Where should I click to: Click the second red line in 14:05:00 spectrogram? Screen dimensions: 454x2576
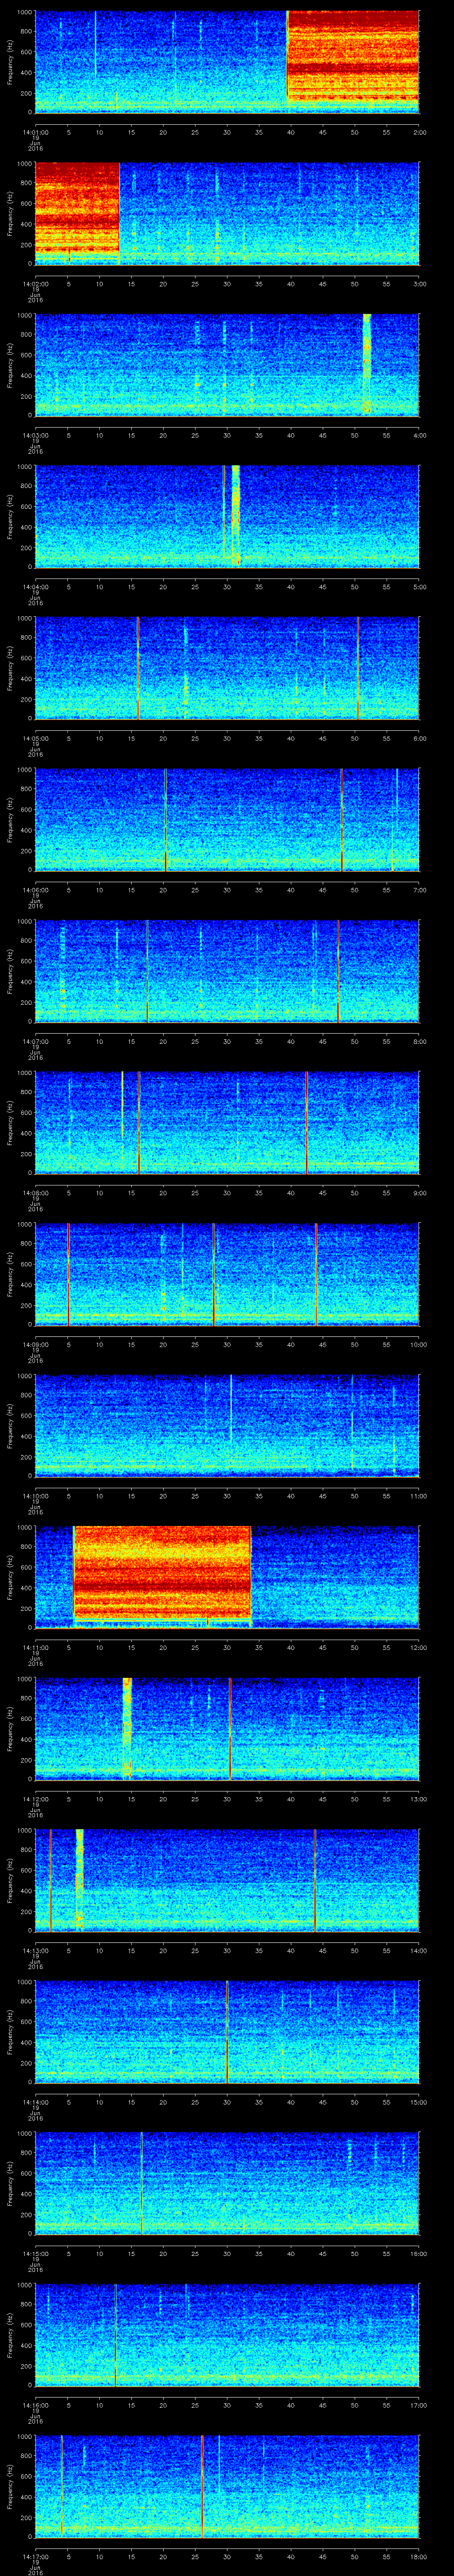358,668
